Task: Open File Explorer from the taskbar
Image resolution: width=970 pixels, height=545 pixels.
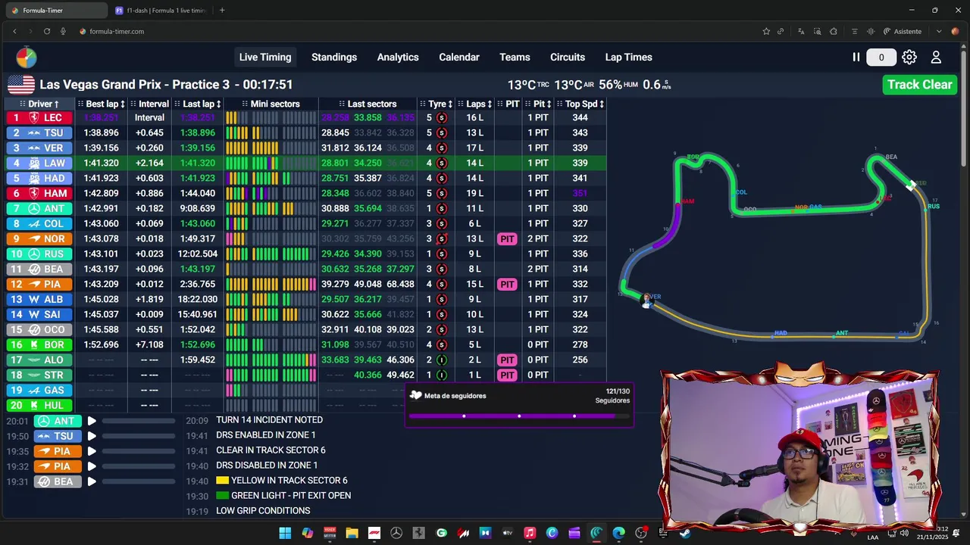Action: pos(352,533)
